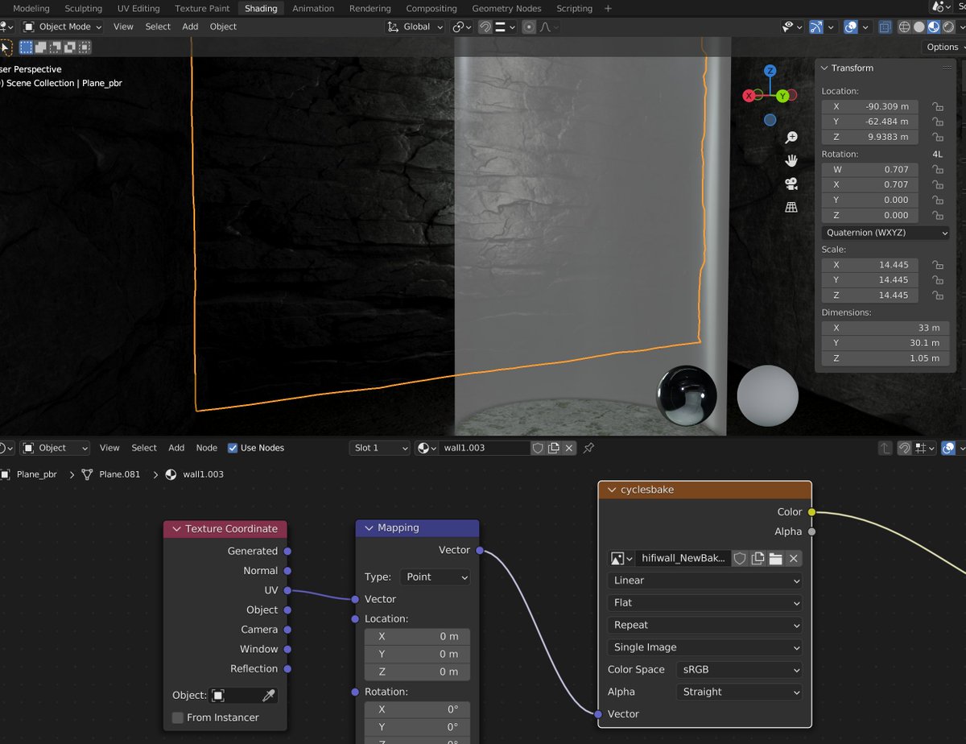966x744 pixels.
Task: Switch to material preview shading sphere
Action: point(933,27)
